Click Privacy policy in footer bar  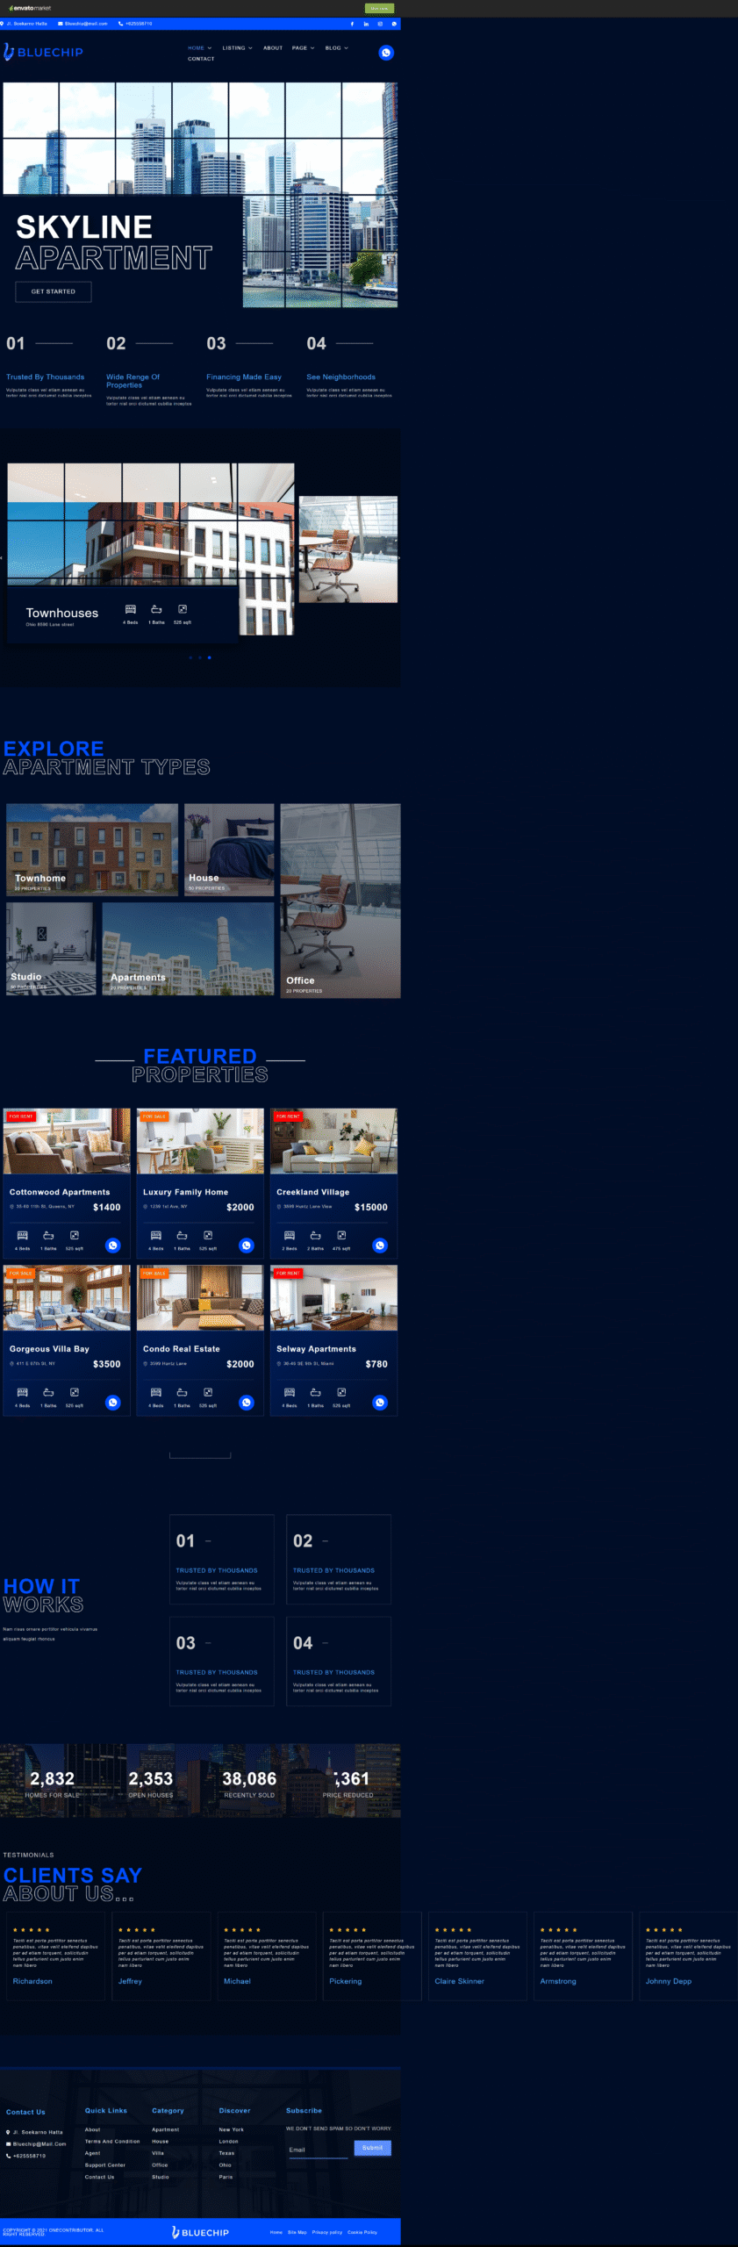(x=327, y=2232)
